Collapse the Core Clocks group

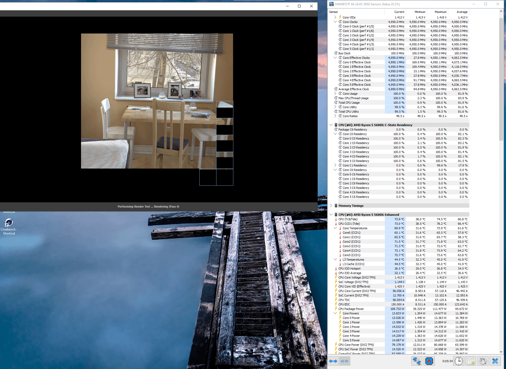pos(335,22)
